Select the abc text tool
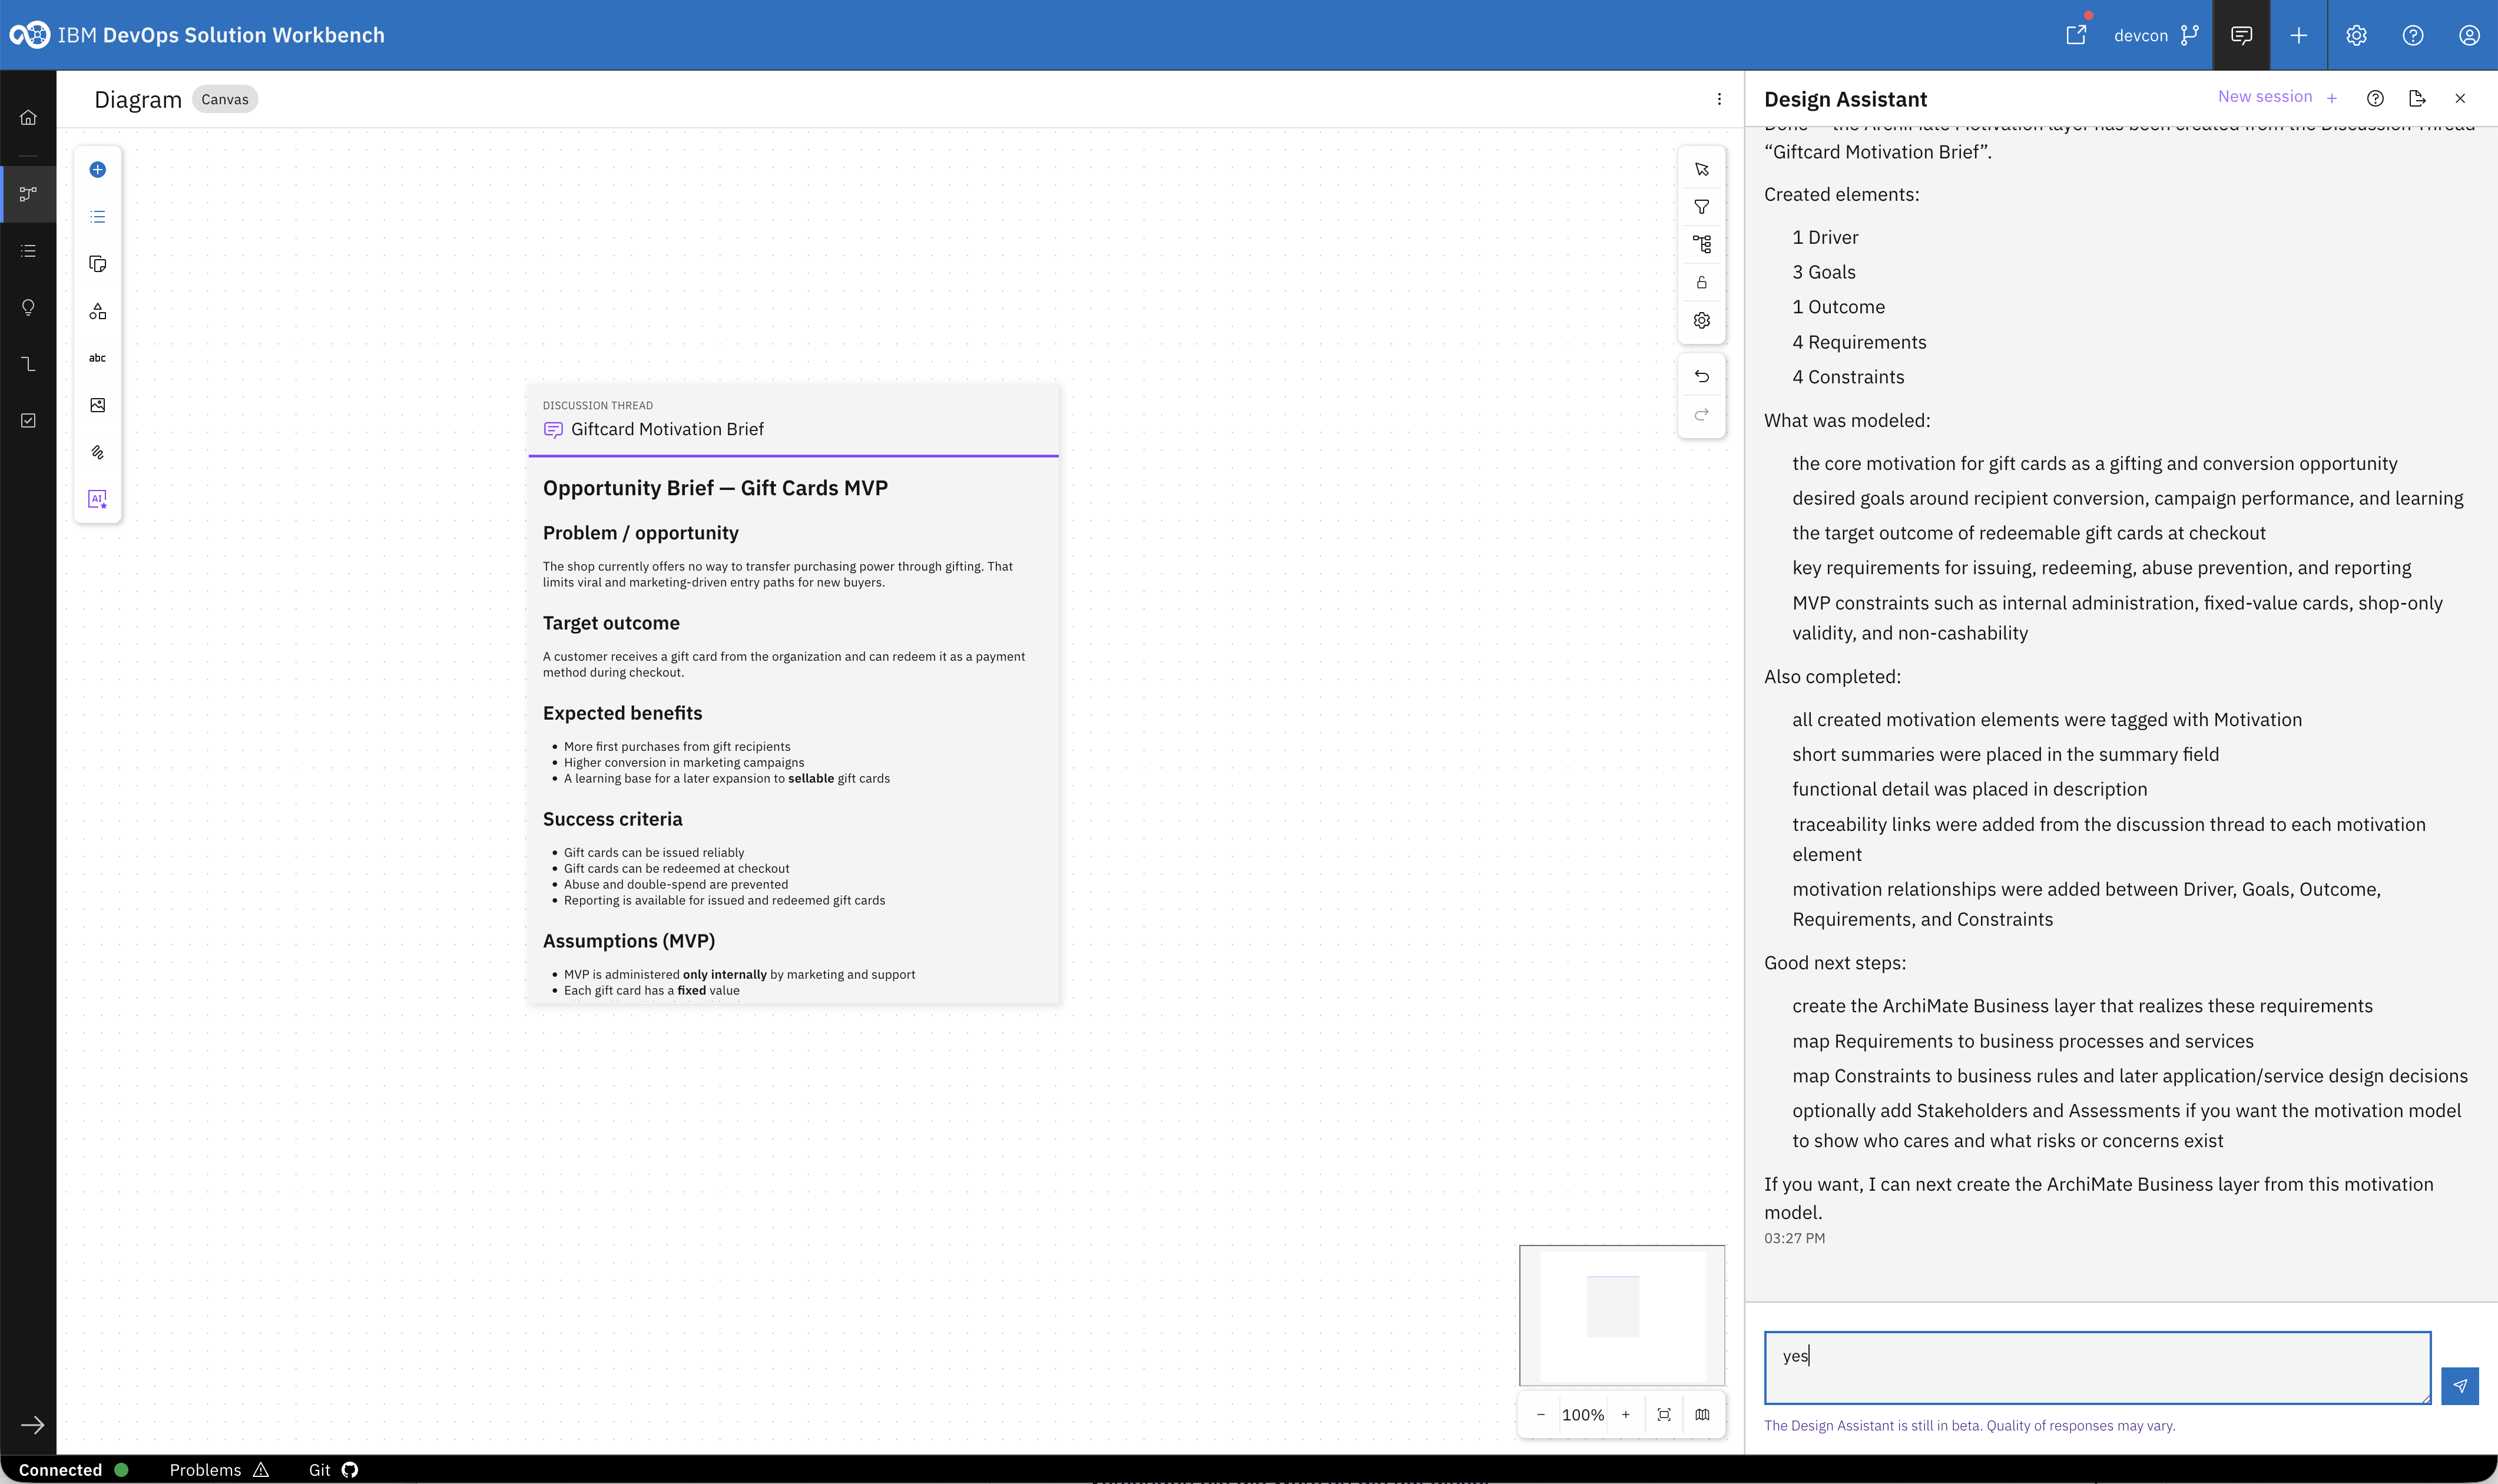The height and width of the screenshot is (1484, 2498). click(x=97, y=358)
